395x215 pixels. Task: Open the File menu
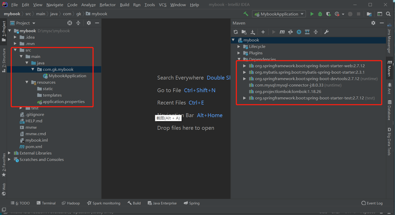pyautogui.click(x=15, y=5)
